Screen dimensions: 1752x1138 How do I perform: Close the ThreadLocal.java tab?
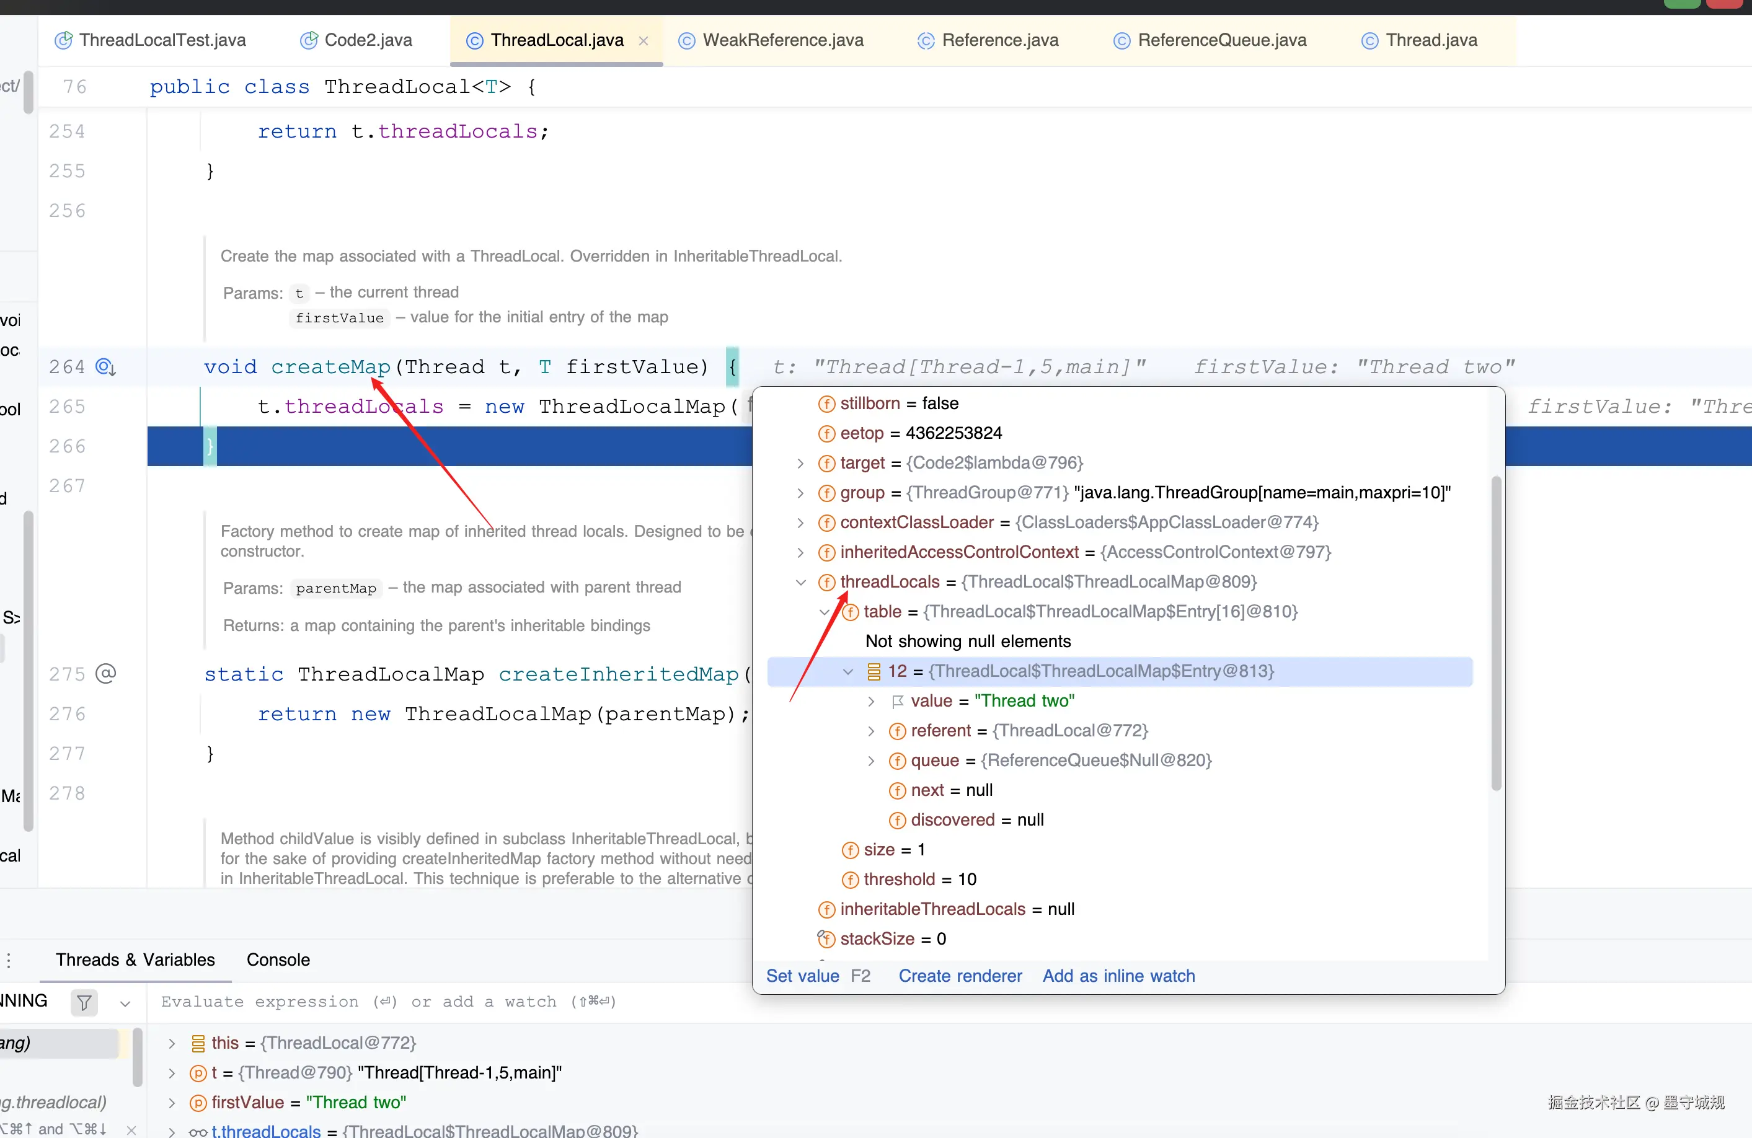[x=644, y=42]
